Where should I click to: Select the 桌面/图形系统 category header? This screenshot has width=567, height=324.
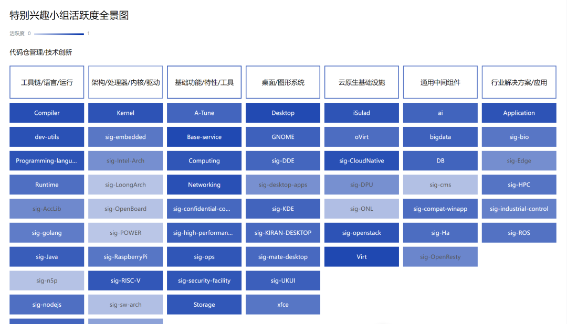click(283, 82)
